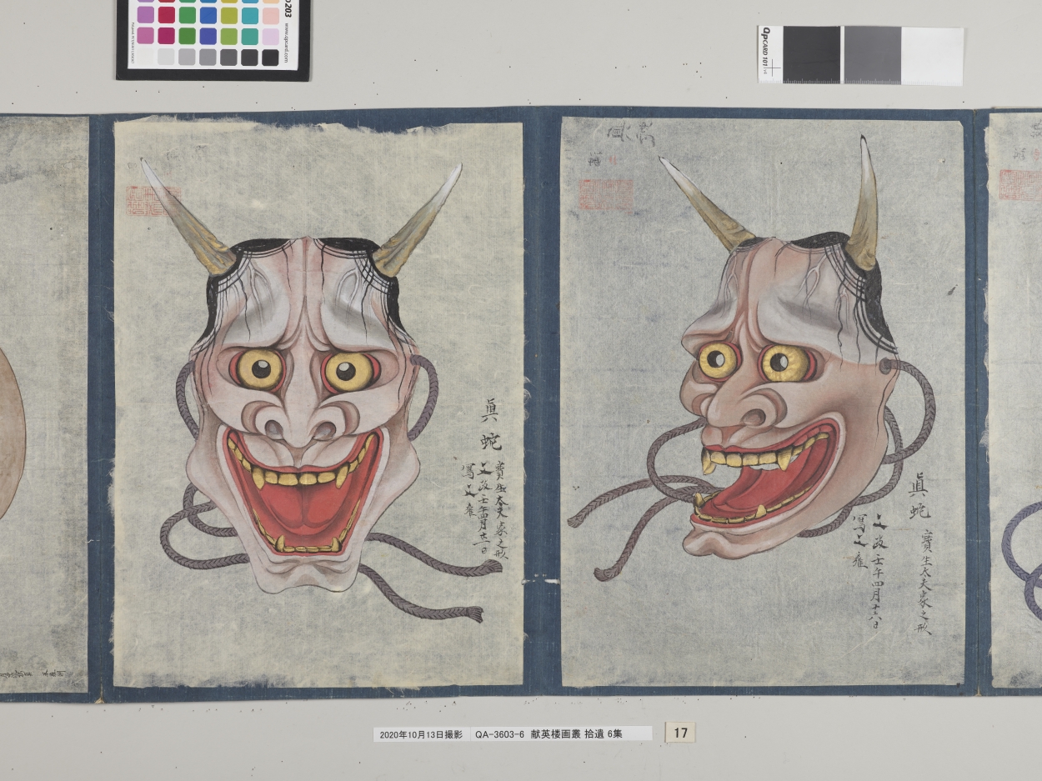Click the 'www.qpcard.com' text on color chart

click(285, 43)
